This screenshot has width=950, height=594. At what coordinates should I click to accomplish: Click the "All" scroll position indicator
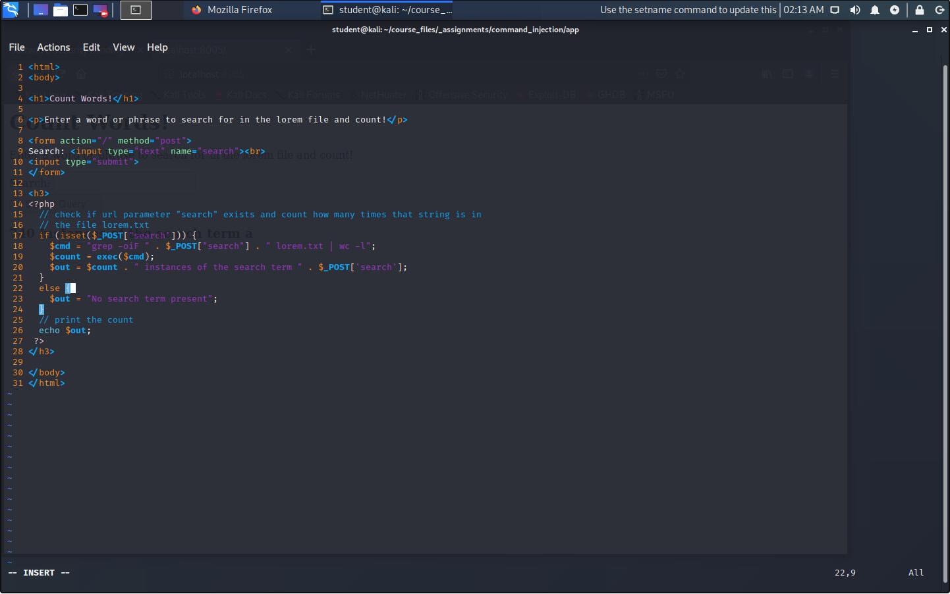[916, 573]
